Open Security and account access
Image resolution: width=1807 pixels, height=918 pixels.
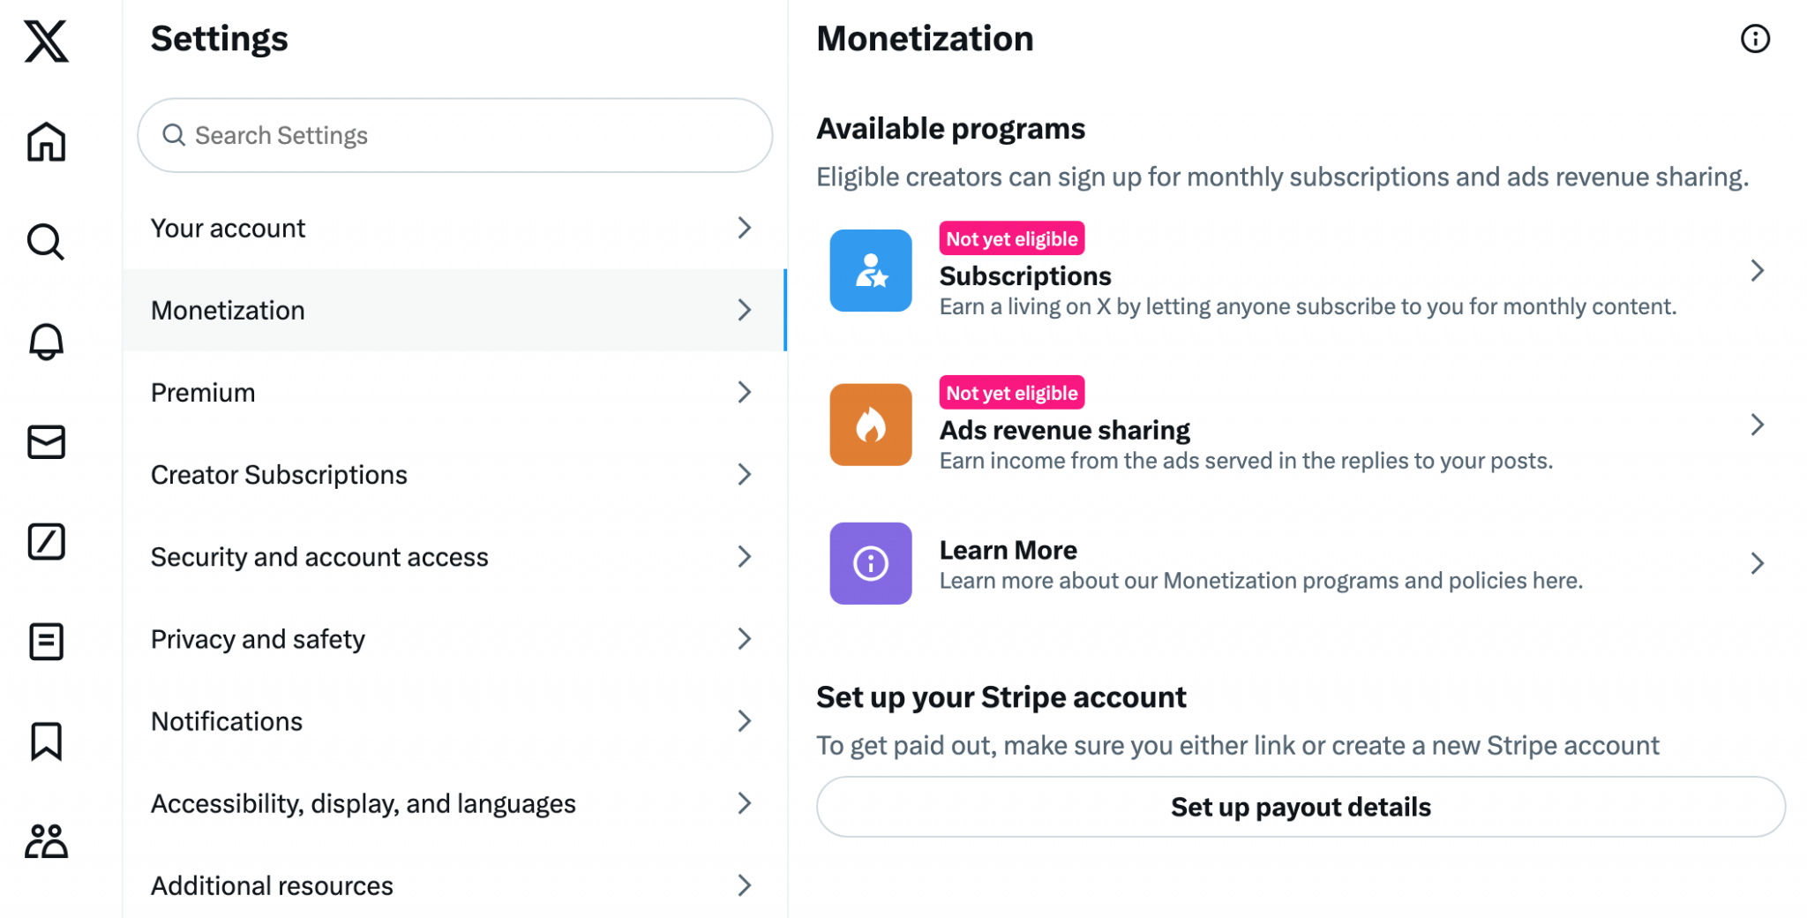(454, 556)
